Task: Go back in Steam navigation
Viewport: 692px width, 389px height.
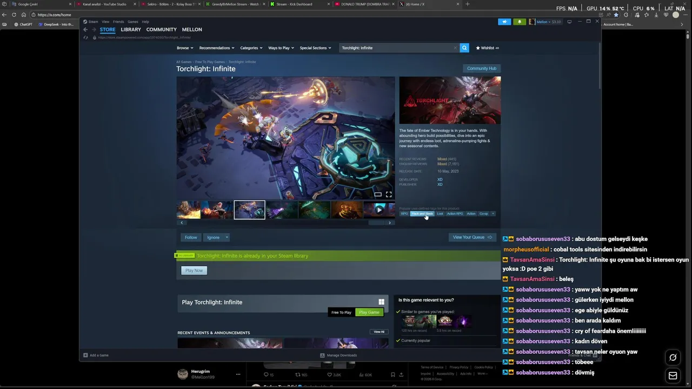Action: [85, 29]
